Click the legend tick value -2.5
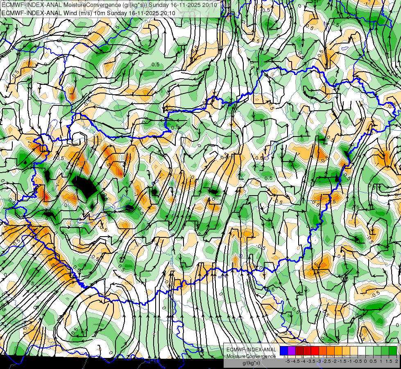The width and height of the screenshot is (401, 369). point(326,361)
